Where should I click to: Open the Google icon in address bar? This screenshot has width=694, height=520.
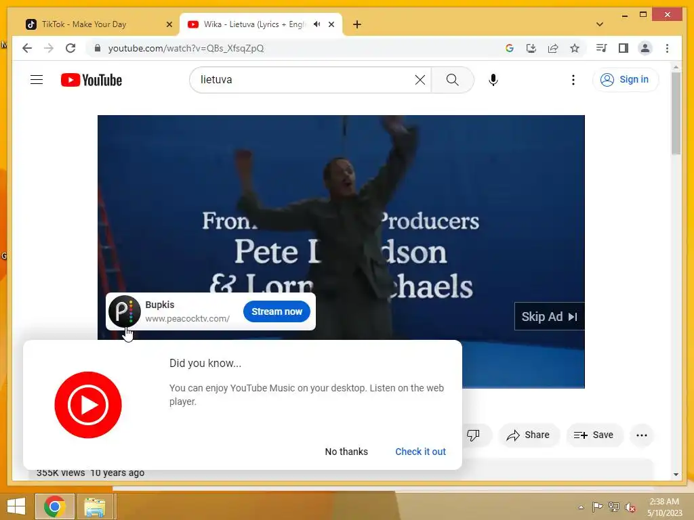(x=510, y=48)
